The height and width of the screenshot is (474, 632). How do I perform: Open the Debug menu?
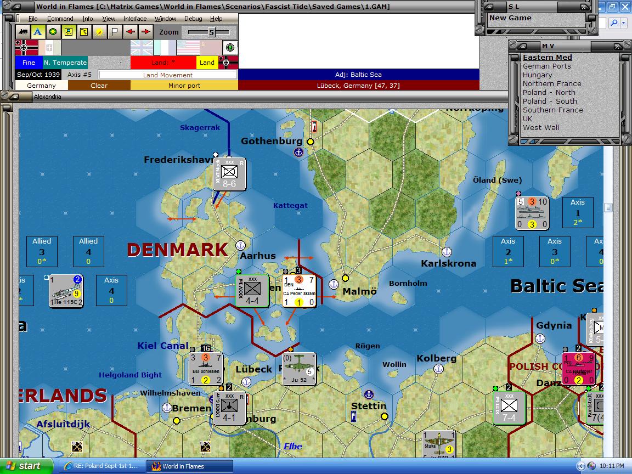(x=193, y=19)
